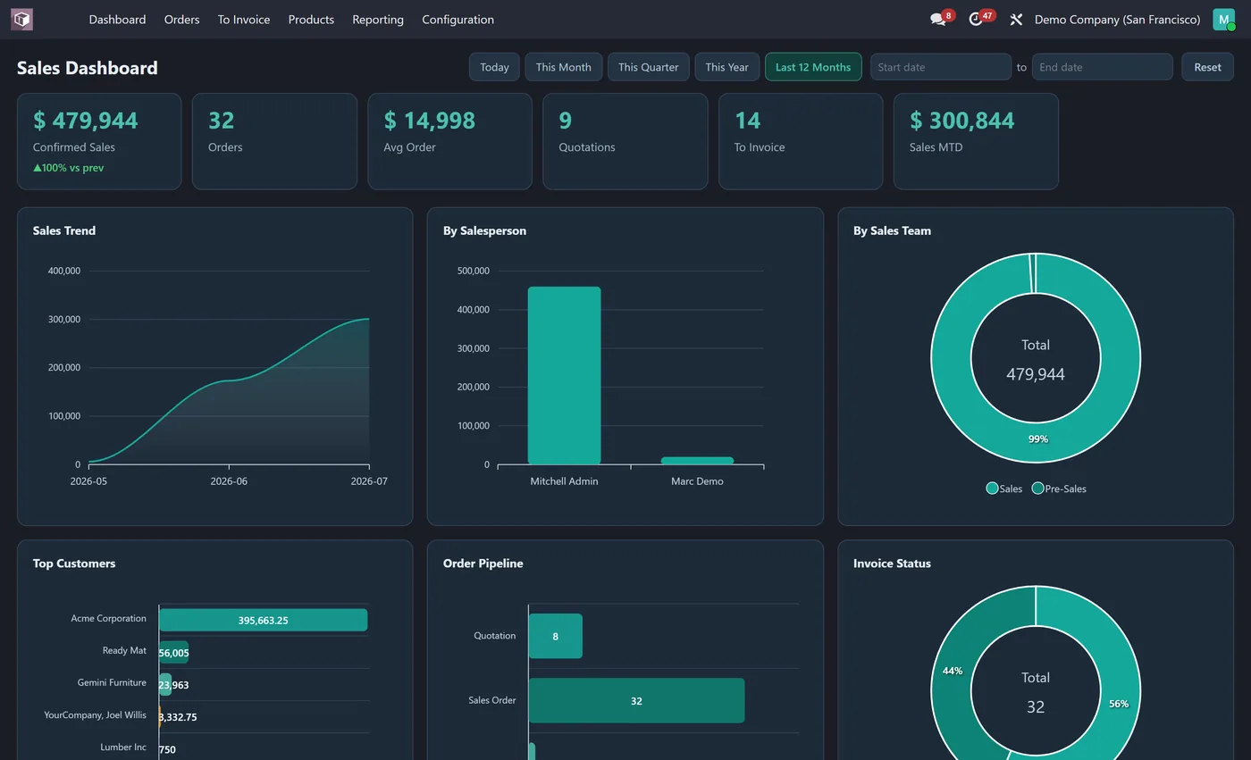This screenshot has height=760, width=1251.
Task: Open the To Invoice KPI card
Action: pyautogui.click(x=801, y=141)
